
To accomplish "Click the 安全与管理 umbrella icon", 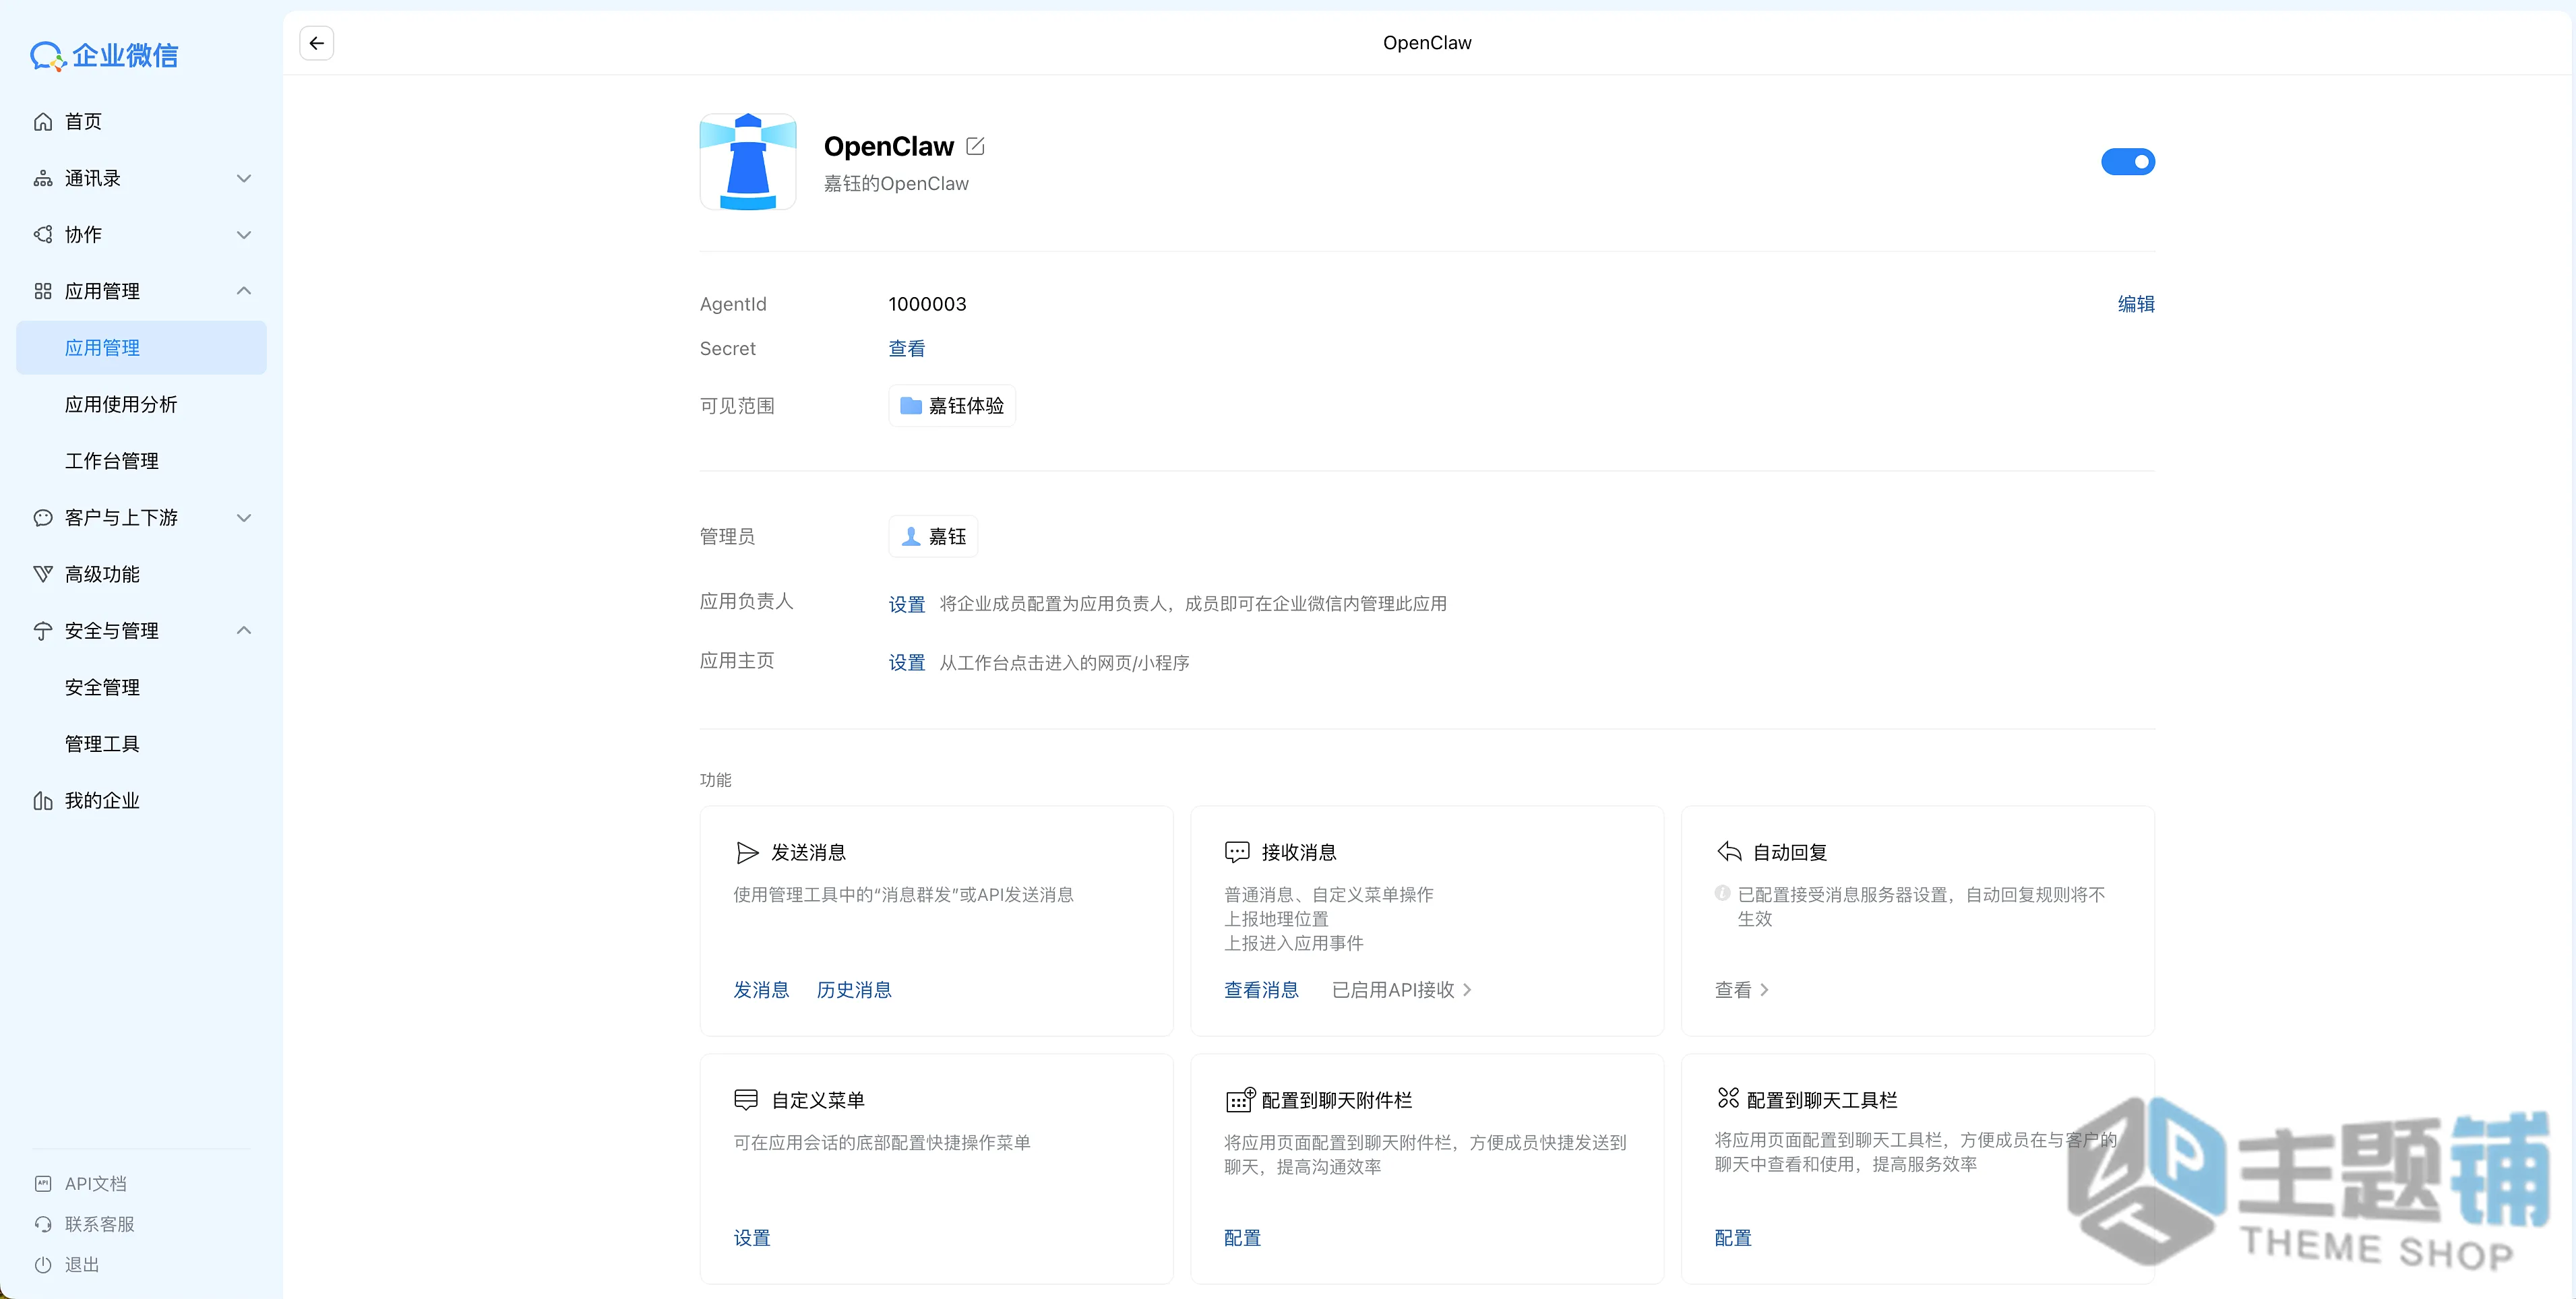I will 43,631.
